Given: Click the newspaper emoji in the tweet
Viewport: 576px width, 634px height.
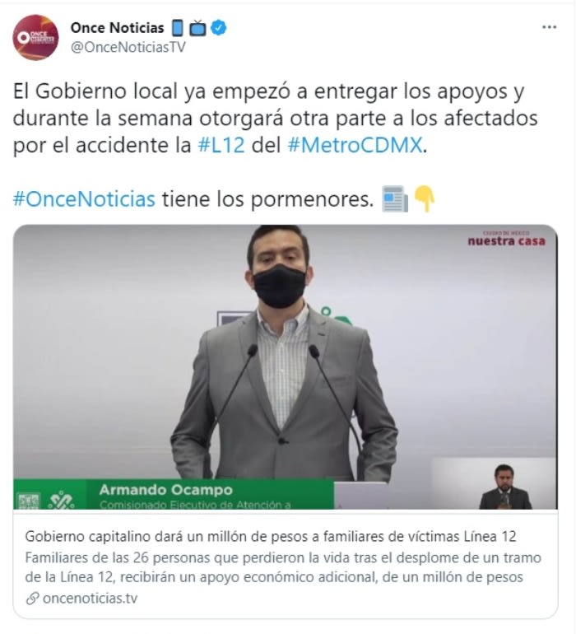Looking at the screenshot, I should pos(395,199).
